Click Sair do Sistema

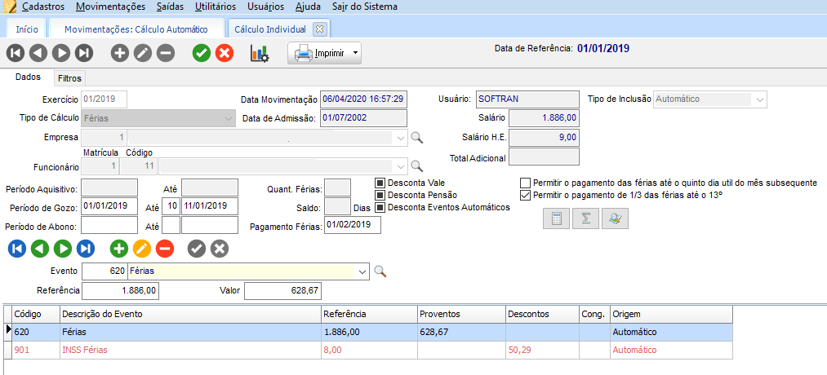364,7
